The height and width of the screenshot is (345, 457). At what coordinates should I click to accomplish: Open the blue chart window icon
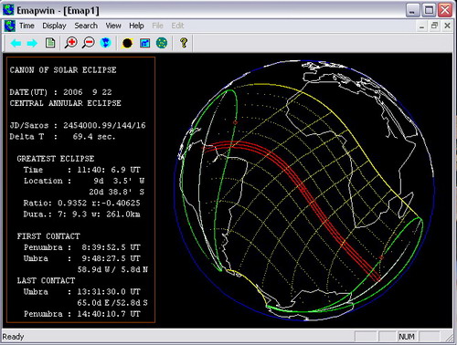click(144, 43)
